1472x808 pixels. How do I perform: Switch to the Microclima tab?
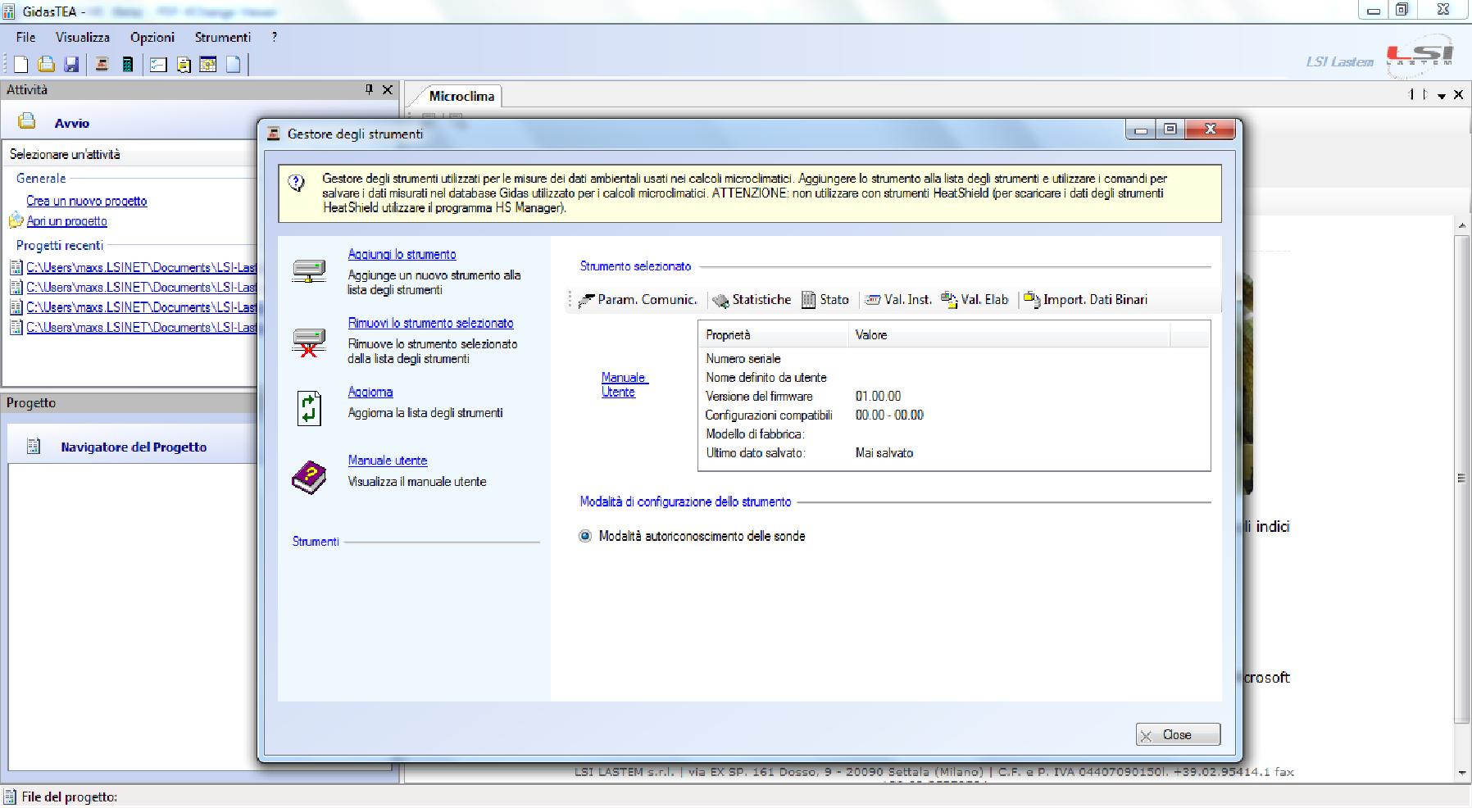[x=461, y=96]
